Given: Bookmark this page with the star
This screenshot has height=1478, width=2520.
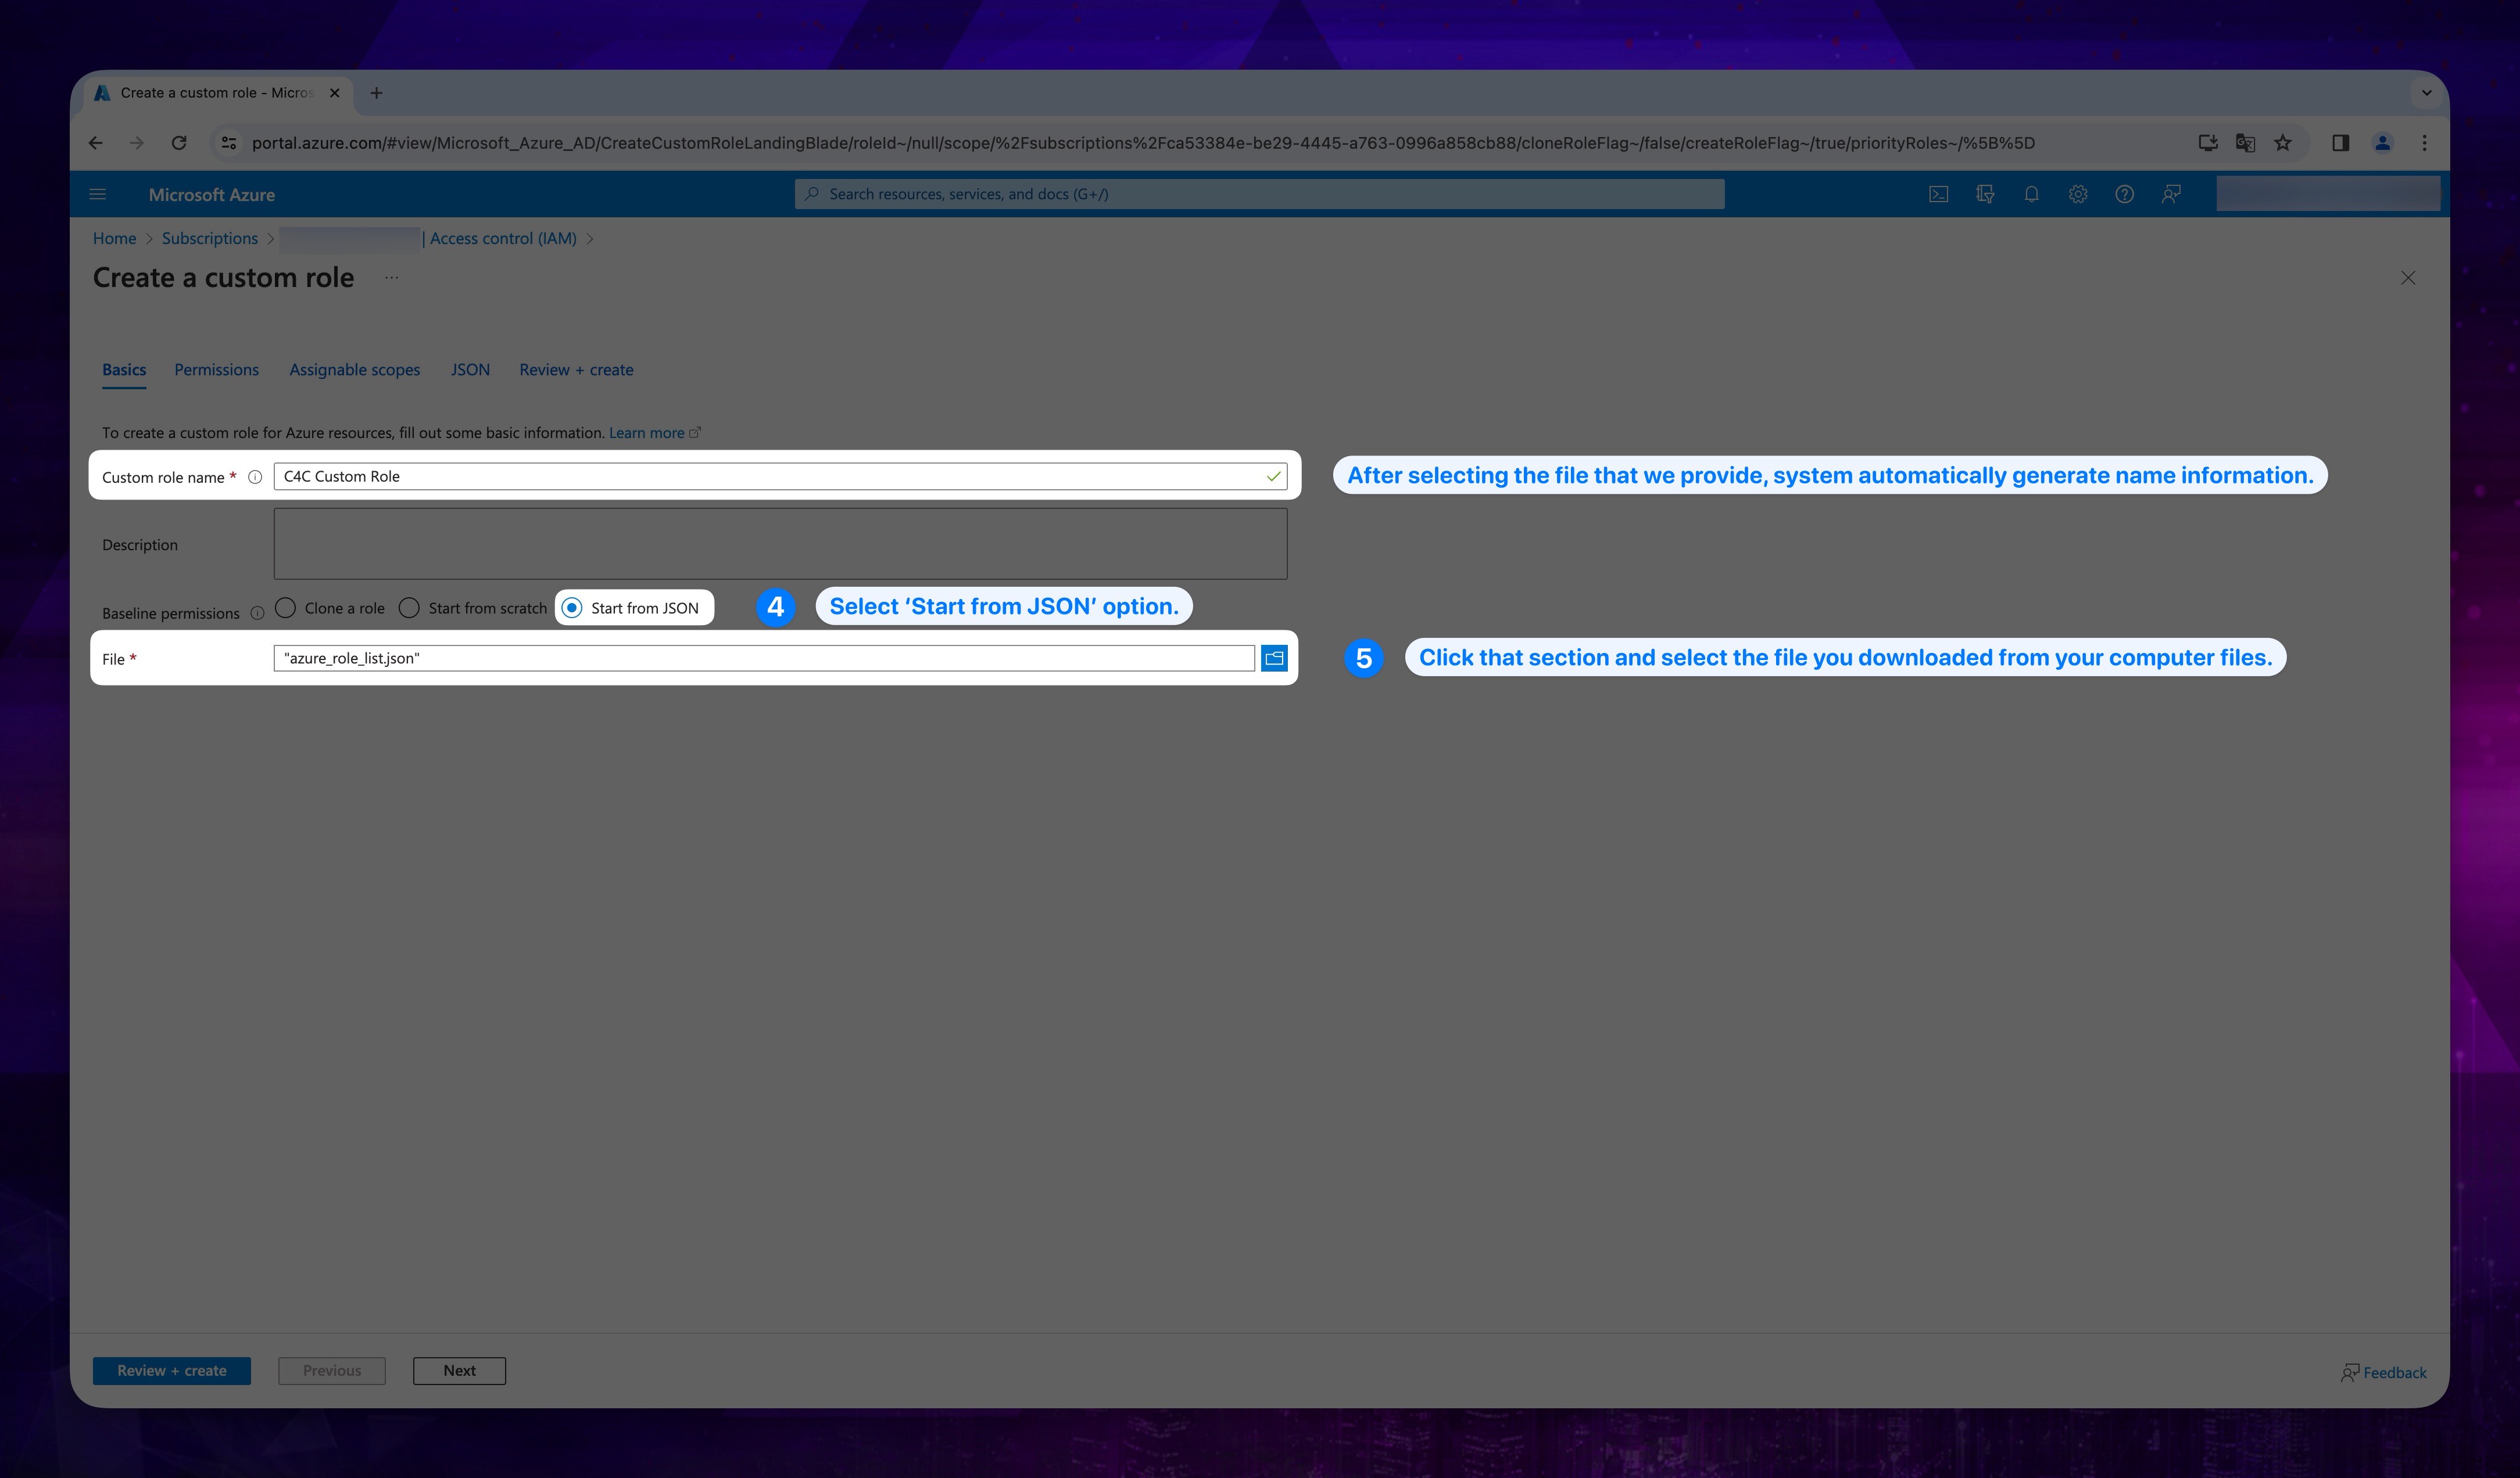Looking at the screenshot, I should (x=2283, y=143).
